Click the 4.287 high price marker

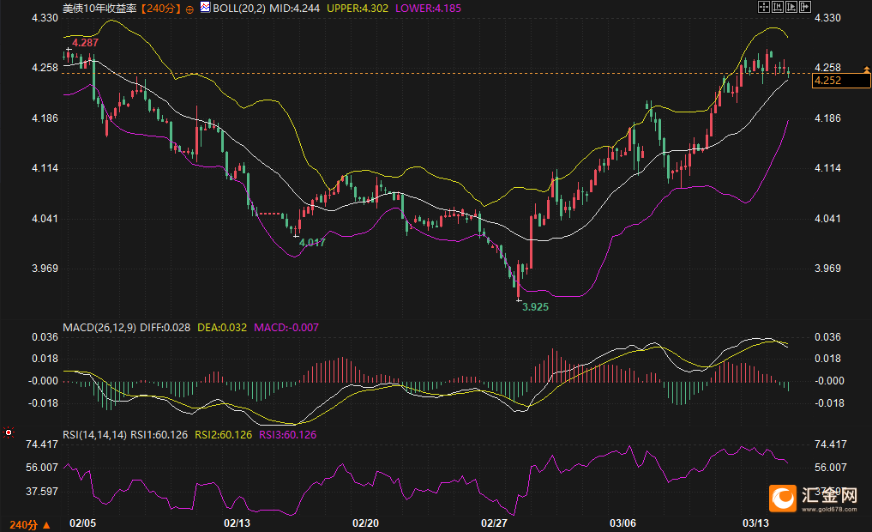pyautogui.click(x=85, y=42)
